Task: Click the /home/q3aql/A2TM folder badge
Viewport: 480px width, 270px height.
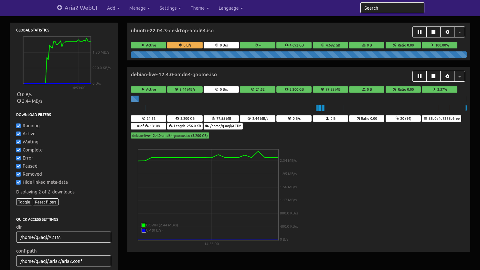Action: [223, 126]
